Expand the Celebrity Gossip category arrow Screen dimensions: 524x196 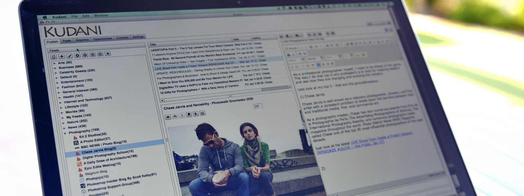pyautogui.click(x=56, y=73)
